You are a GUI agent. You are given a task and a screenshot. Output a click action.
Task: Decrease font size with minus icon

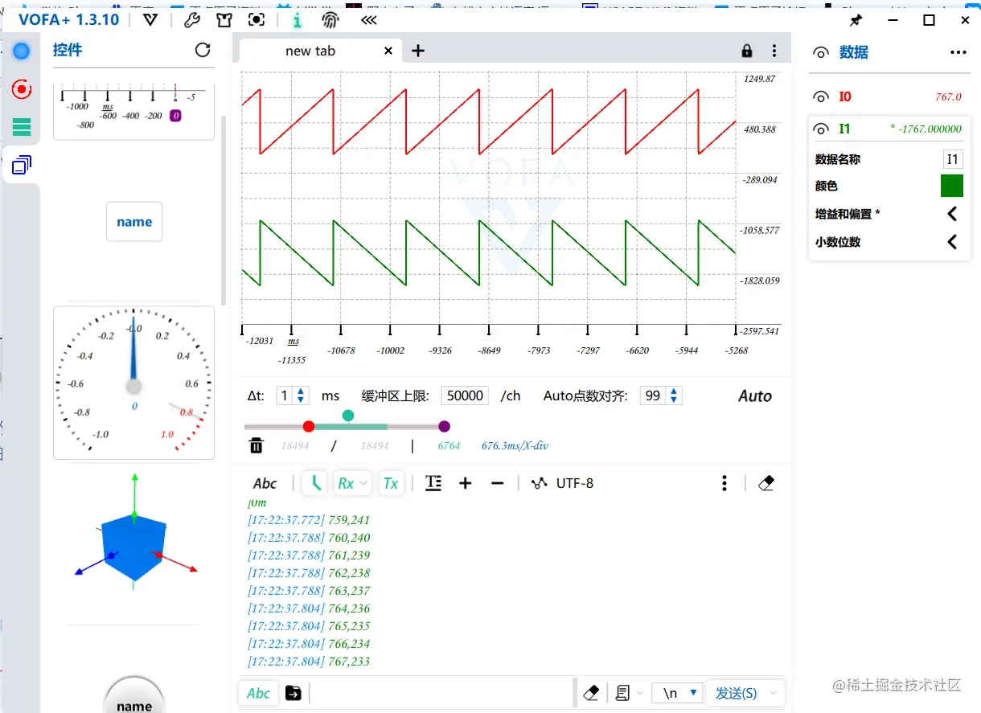[497, 483]
